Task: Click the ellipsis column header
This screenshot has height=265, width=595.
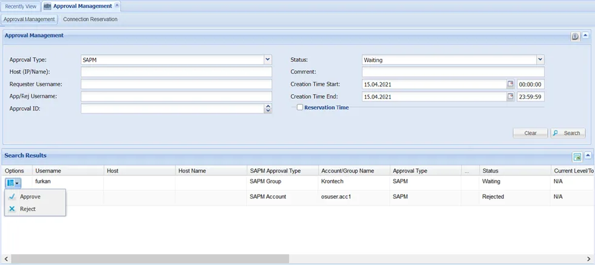Action: tap(470, 170)
